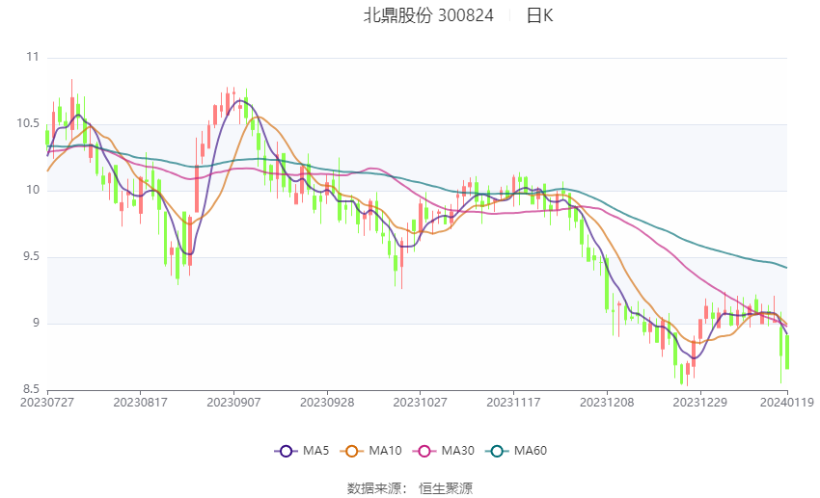Click the x-axis date label 20240119
Screen dimensions: 820x498
click(x=787, y=403)
